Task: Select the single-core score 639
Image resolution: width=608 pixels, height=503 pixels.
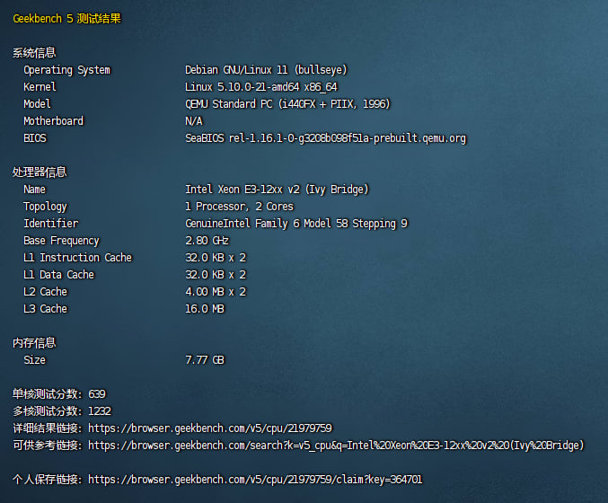Action: [97, 394]
